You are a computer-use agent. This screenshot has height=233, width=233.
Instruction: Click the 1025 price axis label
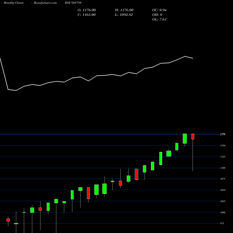click(223, 201)
